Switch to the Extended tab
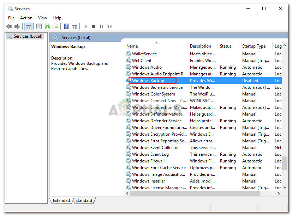Screen dimensions: 292x216 click(x=61, y=200)
